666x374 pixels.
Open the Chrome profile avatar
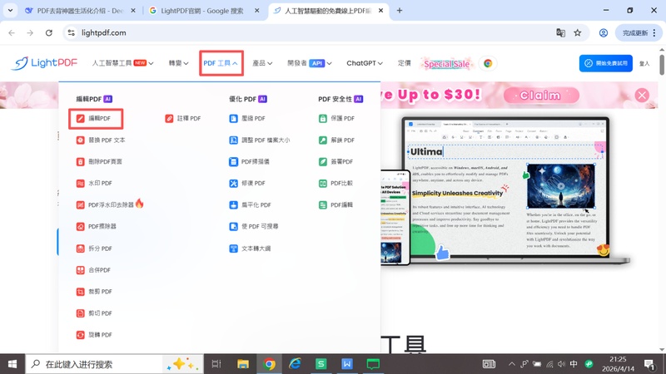click(603, 32)
